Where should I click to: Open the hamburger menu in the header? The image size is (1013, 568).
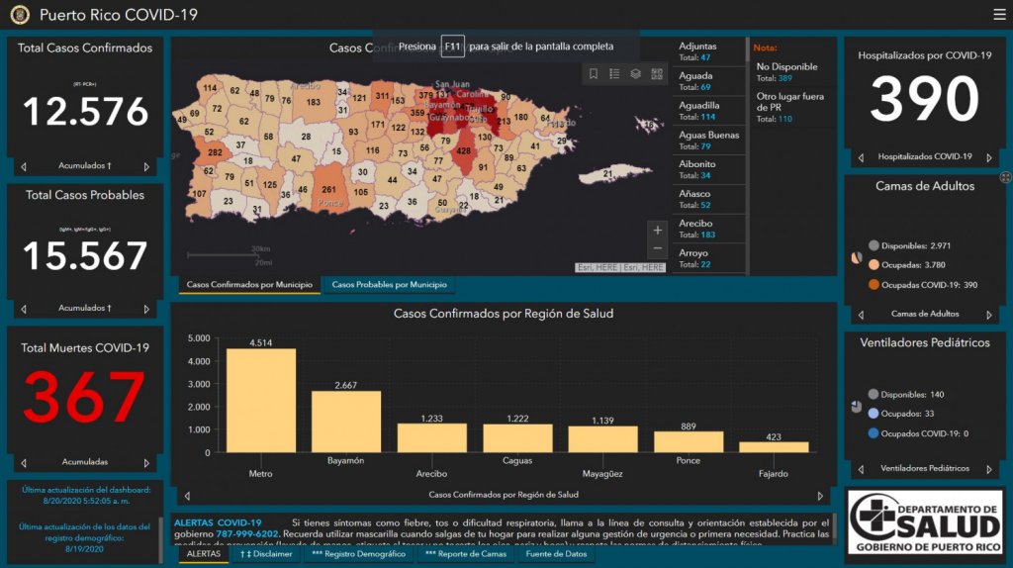(x=999, y=15)
